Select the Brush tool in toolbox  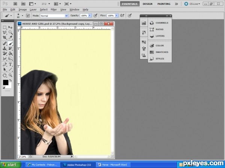(10, 43)
